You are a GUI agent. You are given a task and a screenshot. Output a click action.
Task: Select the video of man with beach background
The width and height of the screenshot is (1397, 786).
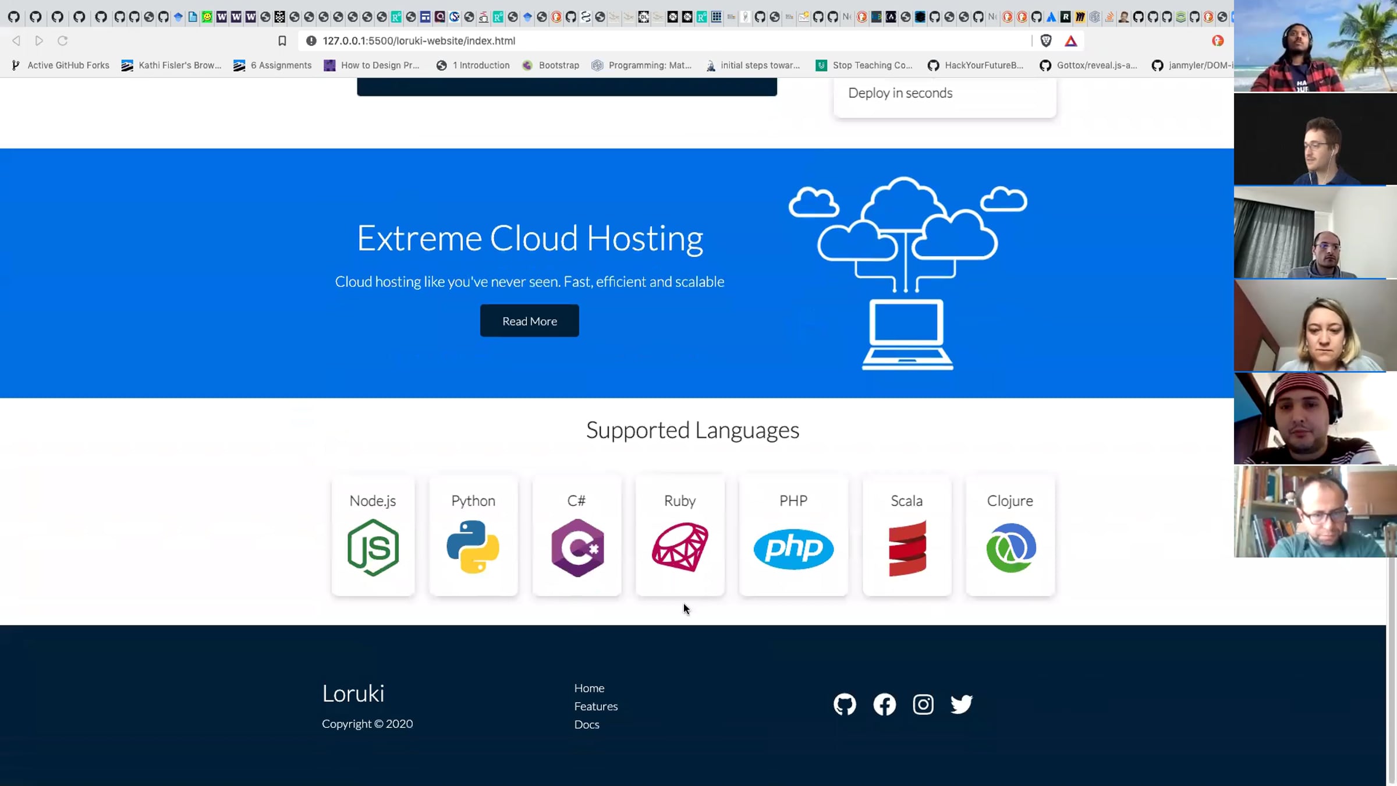[1316, 46]
